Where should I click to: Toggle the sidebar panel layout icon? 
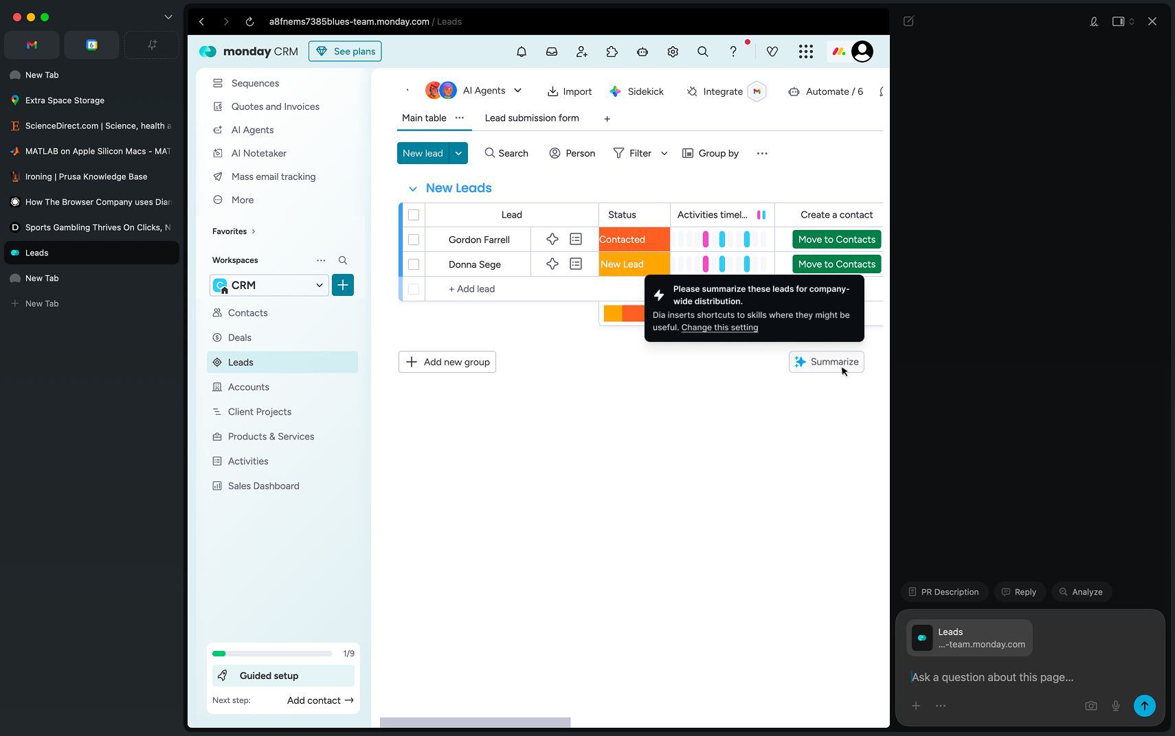1119,21
